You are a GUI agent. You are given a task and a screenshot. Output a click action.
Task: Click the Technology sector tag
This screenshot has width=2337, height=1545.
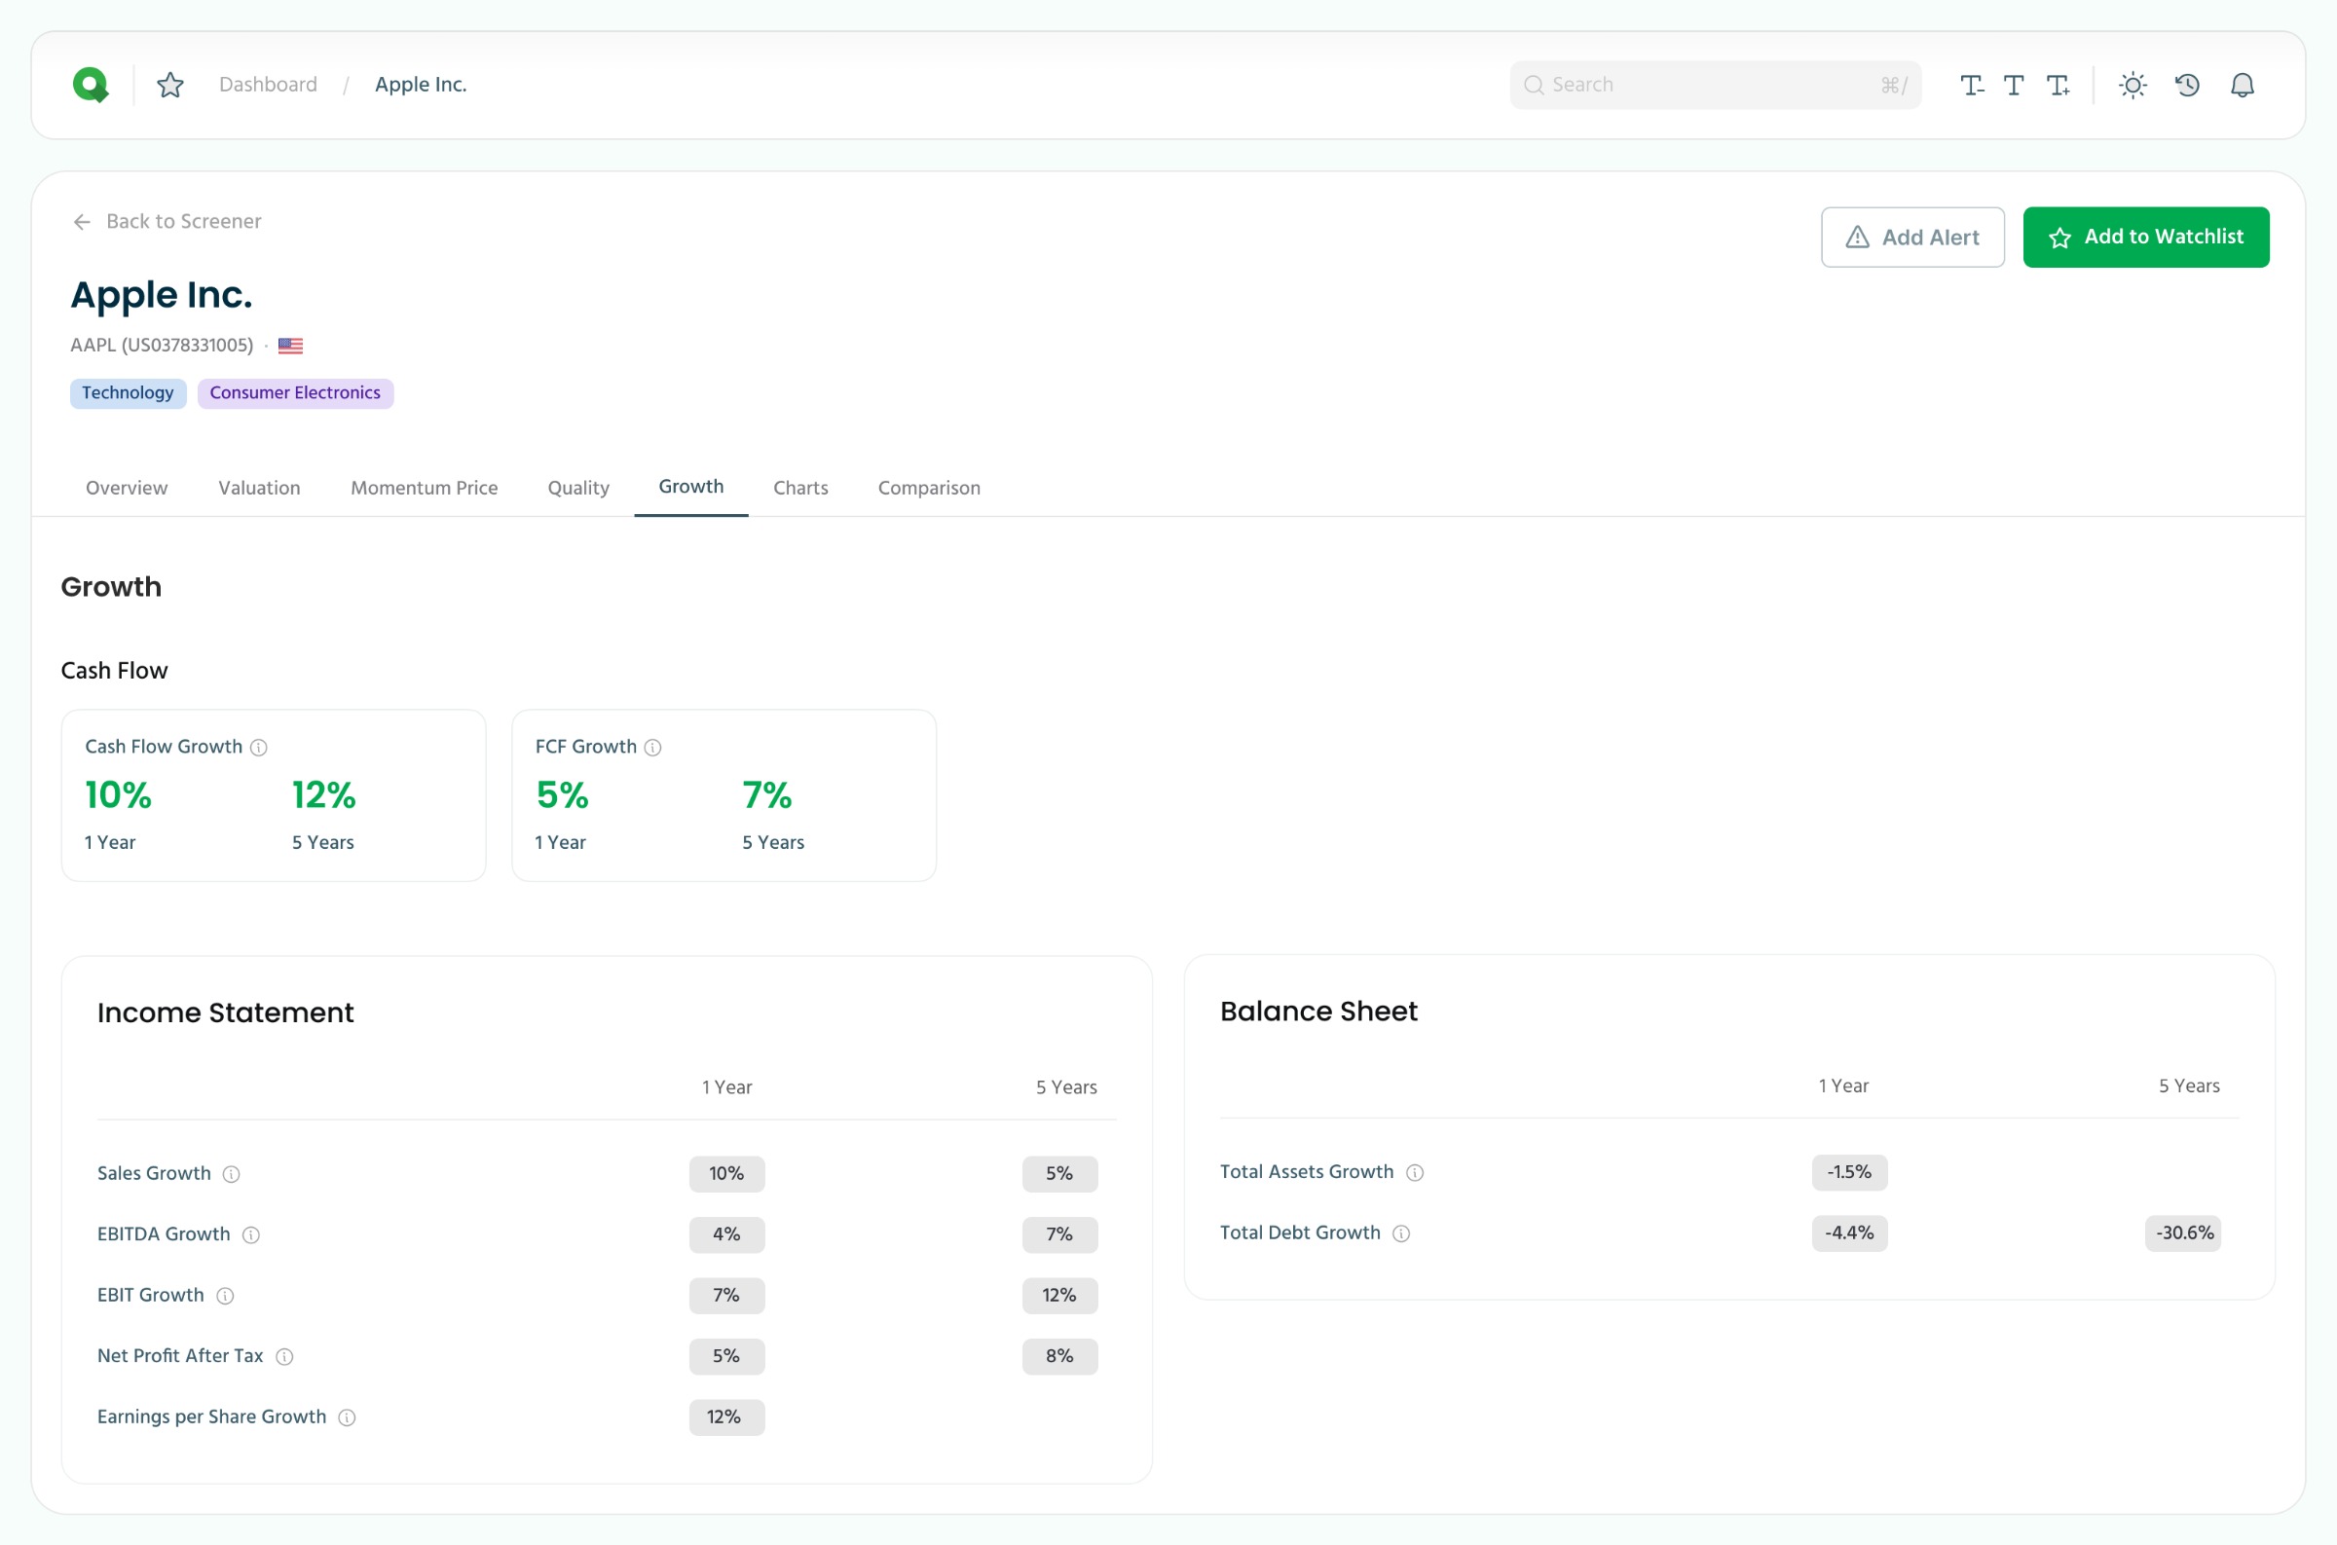pos(129,393)
